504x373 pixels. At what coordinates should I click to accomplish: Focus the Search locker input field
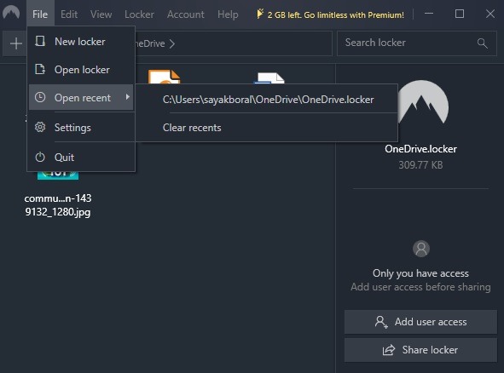(416, 43)
